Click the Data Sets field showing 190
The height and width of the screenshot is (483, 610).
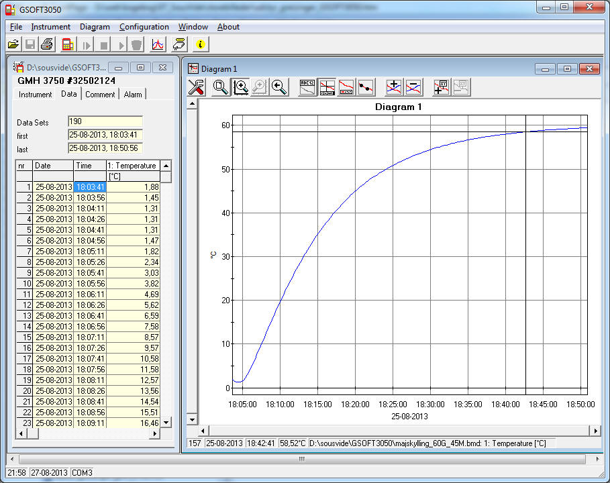point(105,121)
